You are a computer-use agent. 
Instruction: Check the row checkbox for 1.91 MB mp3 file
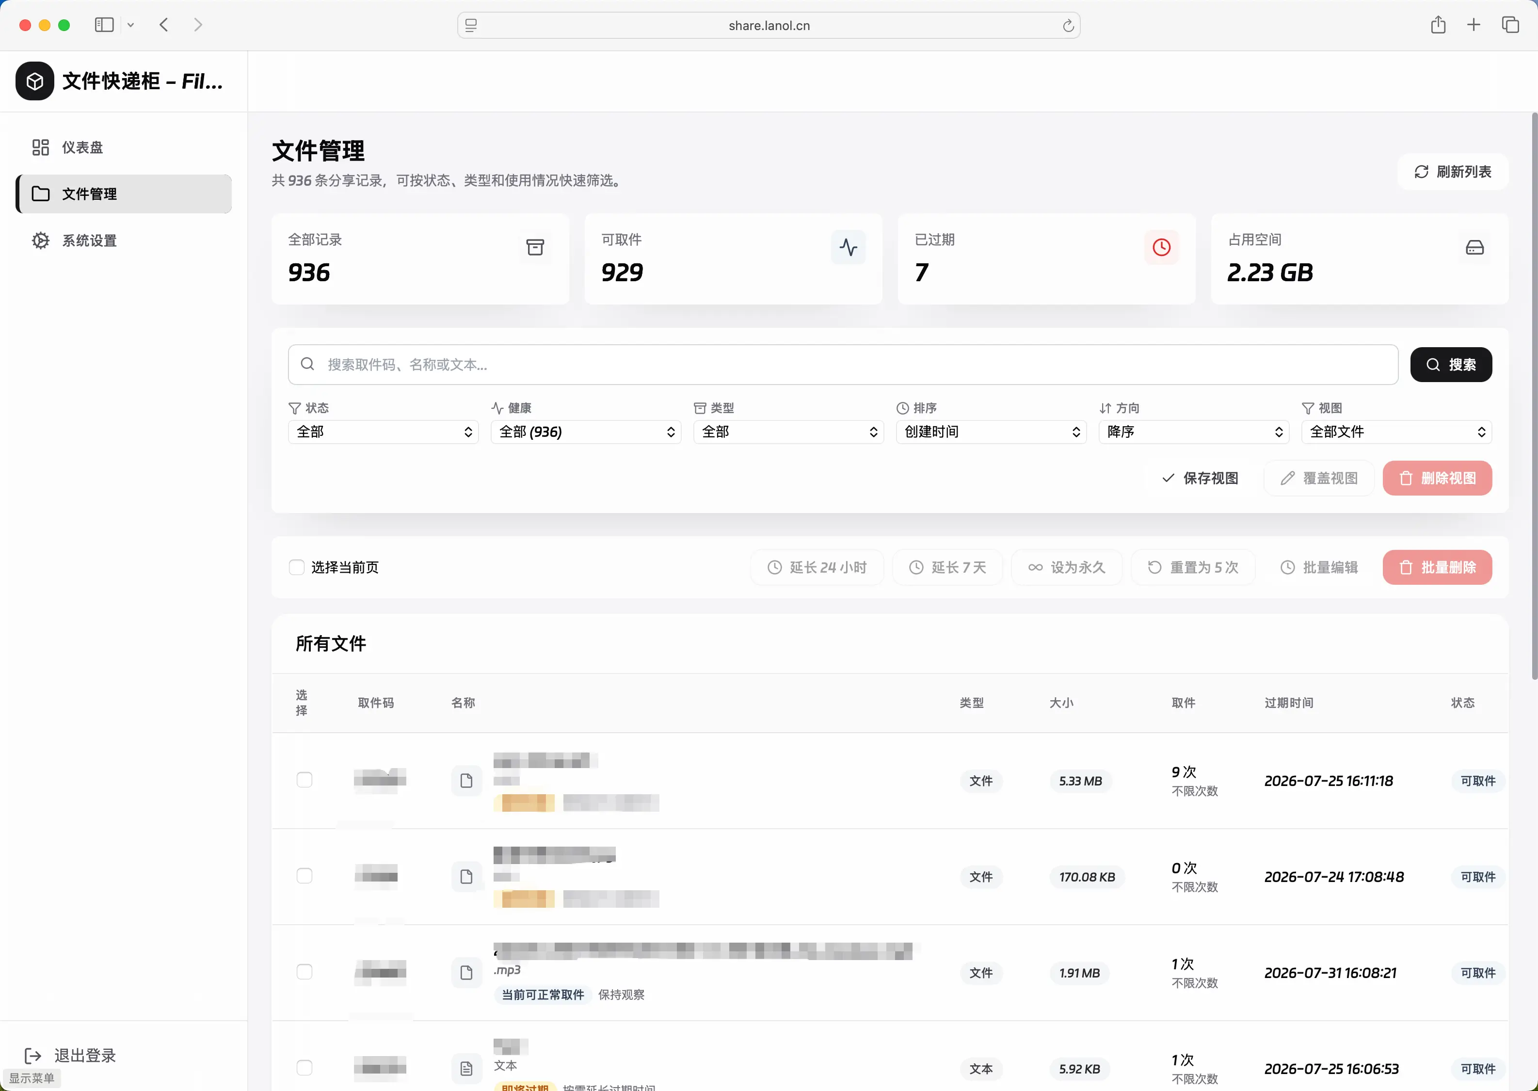(x=304, y=972)
